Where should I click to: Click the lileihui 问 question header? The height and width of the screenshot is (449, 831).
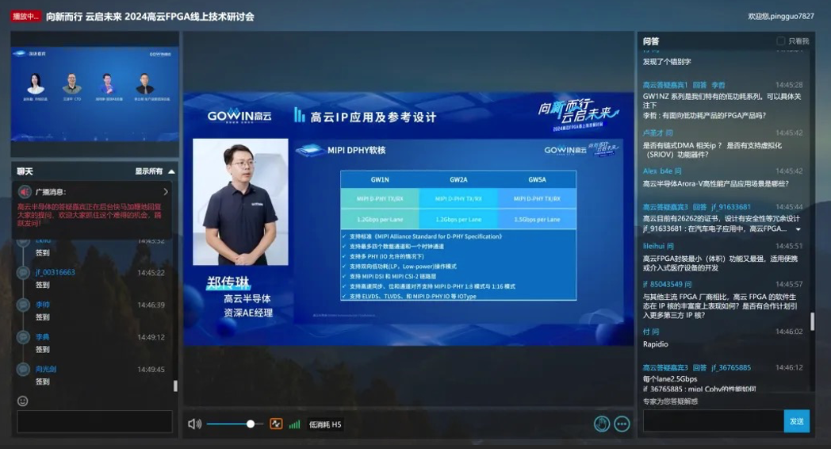coord(658,246)
